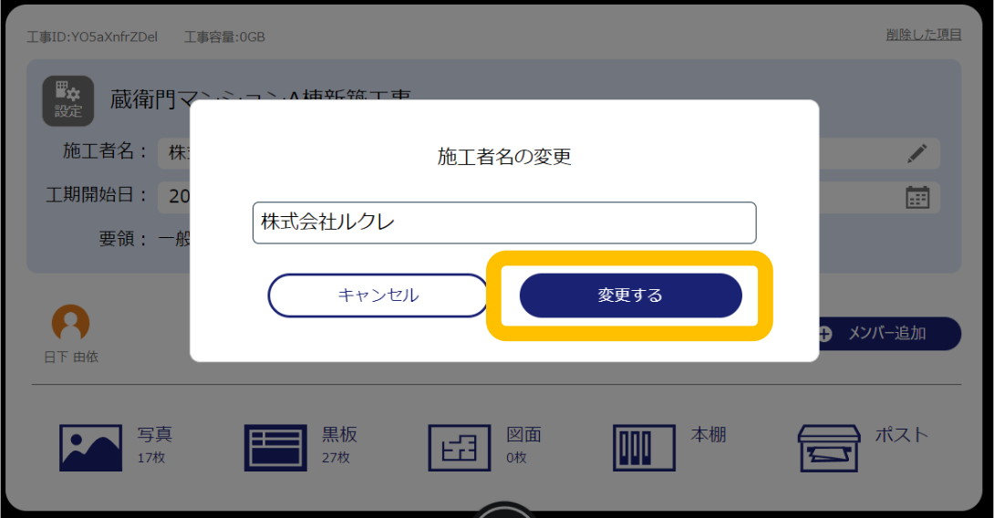Image resolution: width=994 pixels, height=518 pixels.
Task: Open the 設定 settings icon
Action: [67, 101]
